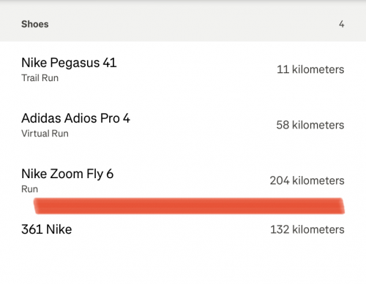
Task: Choose the 361 Nike shoe
Action: [183, 229]
